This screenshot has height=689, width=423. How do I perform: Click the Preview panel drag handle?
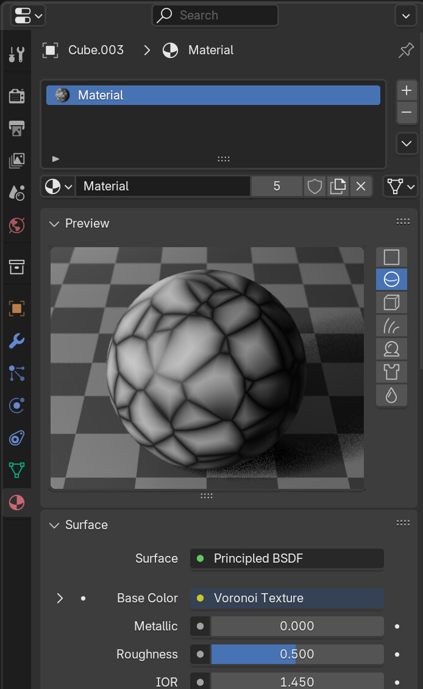click(403, 222)
